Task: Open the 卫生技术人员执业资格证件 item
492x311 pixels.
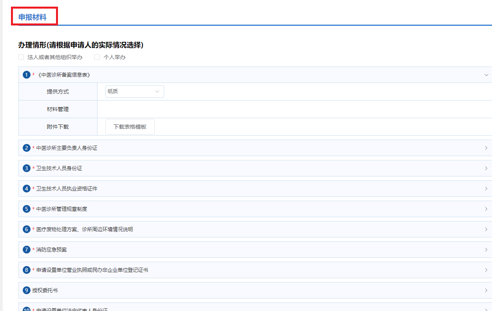Action: pyautogui.click(x=67, y=189)
